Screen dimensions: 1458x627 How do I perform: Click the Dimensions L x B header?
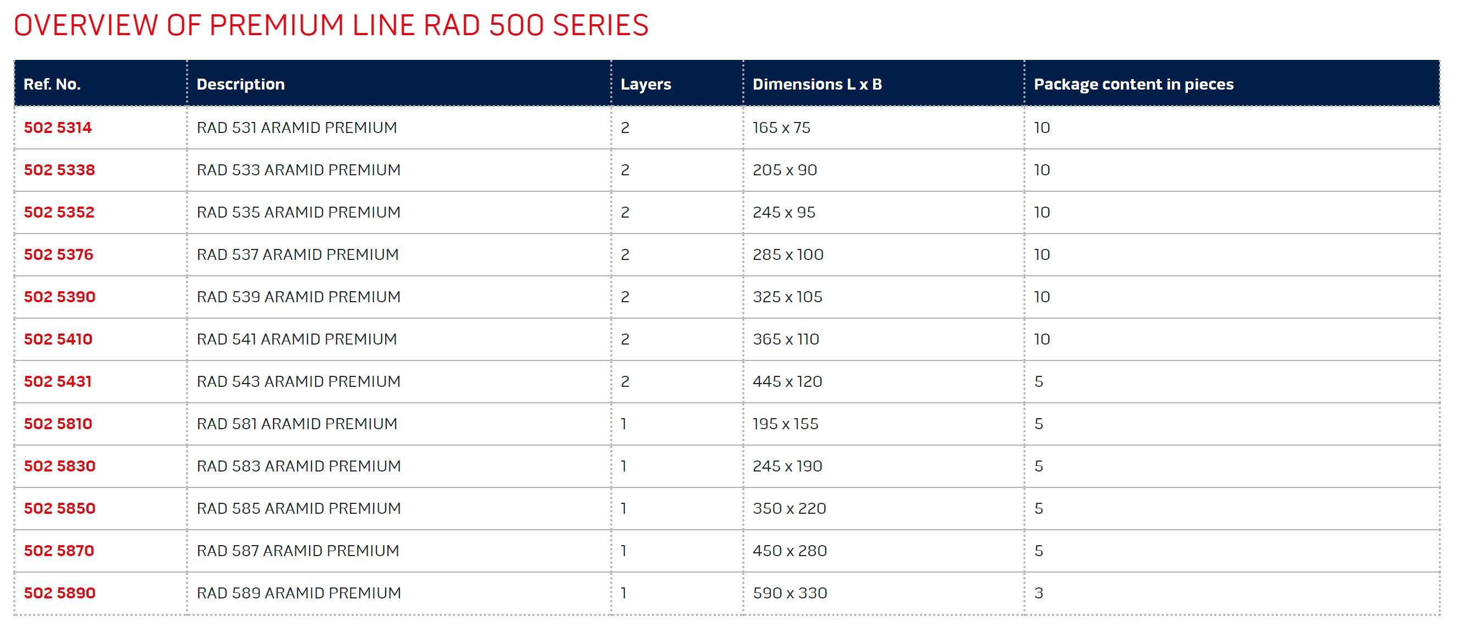817,84
